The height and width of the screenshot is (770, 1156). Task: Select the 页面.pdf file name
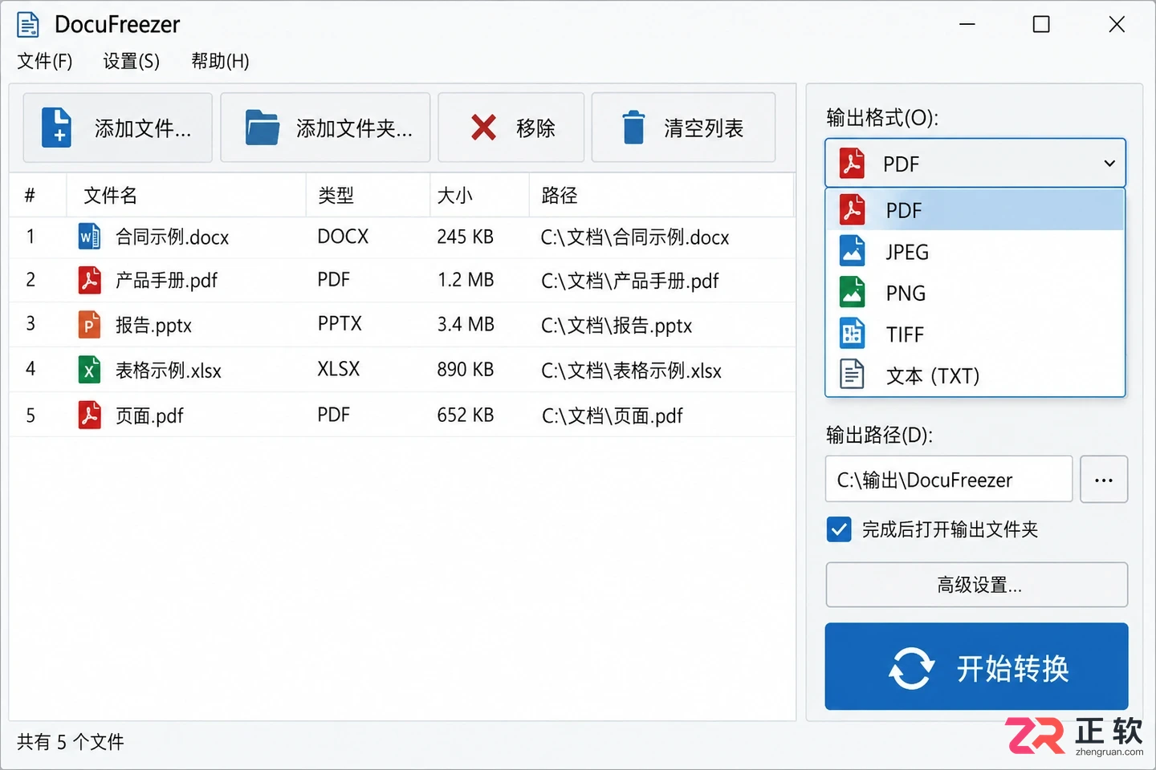149,415
